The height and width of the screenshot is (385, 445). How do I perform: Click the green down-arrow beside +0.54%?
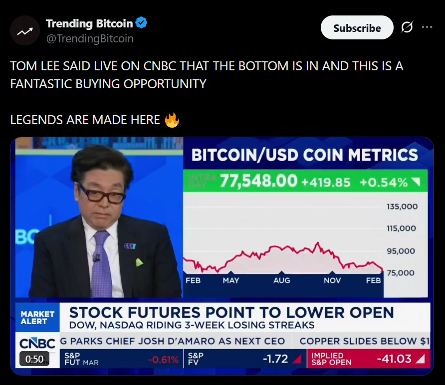pyautogui.click(x=417, y=182)
